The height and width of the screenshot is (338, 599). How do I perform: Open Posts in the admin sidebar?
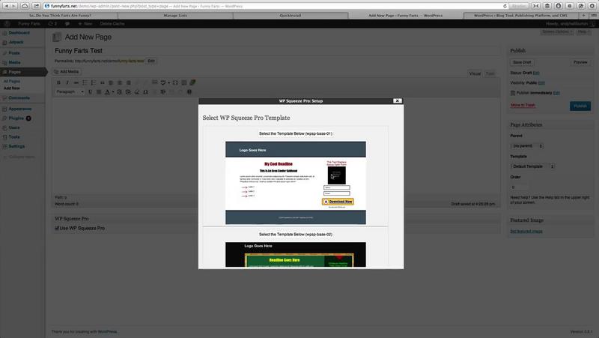(14, 52)
